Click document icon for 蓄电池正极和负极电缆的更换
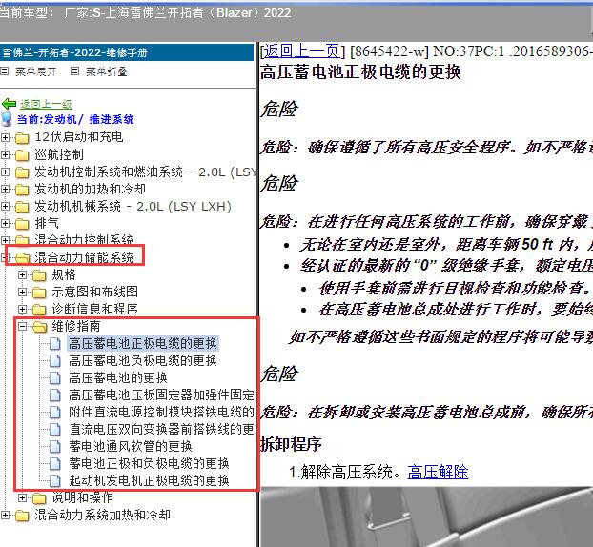The width and height of the screenshot is (593, 547). (55, 463)
